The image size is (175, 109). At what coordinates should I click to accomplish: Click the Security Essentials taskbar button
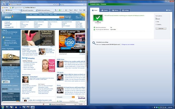pos(33,107)
